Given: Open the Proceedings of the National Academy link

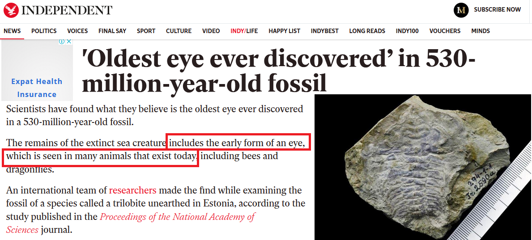Looking at the screenshot, I should pyautogui.click(x=177, y=217).
